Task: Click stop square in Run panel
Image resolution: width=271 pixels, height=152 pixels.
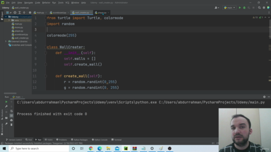Action: [6, 112]
